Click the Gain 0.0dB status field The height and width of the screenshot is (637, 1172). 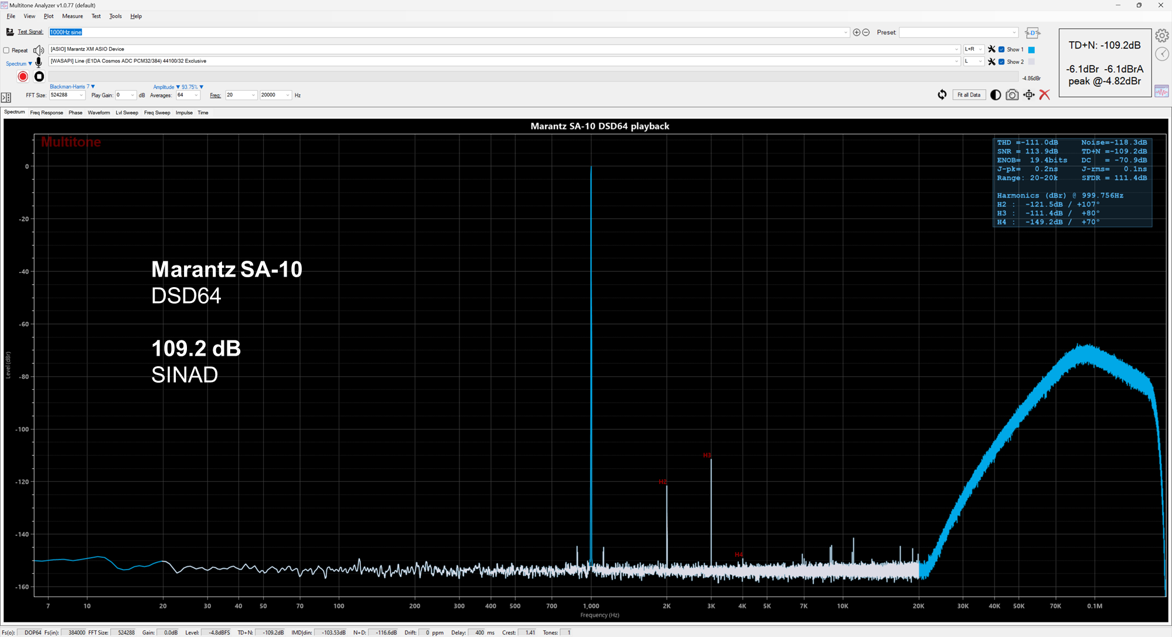[168, 632]
